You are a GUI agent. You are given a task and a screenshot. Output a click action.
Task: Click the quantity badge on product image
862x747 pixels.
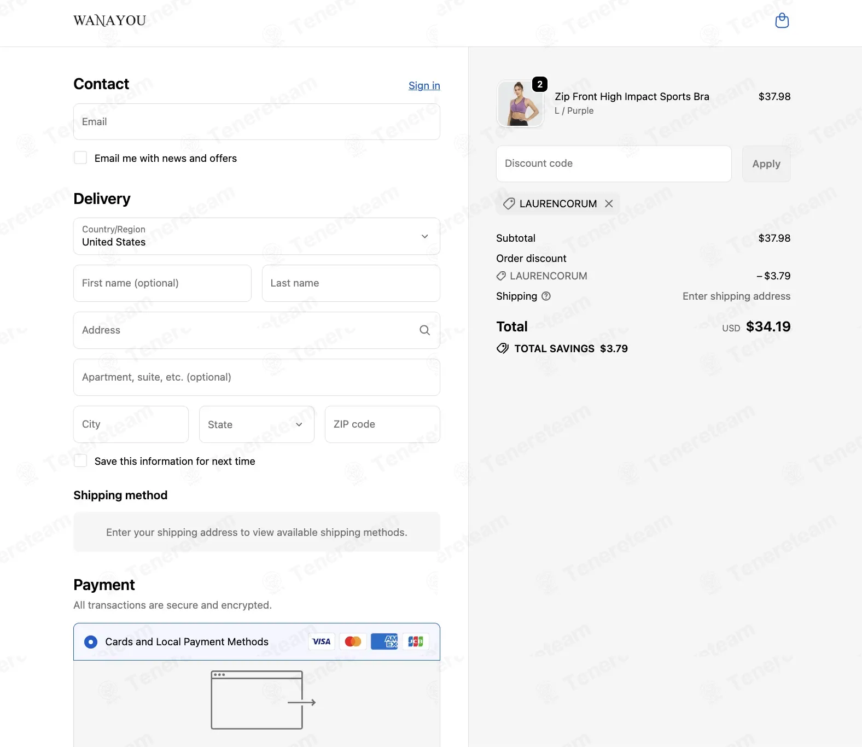[540, 84]
